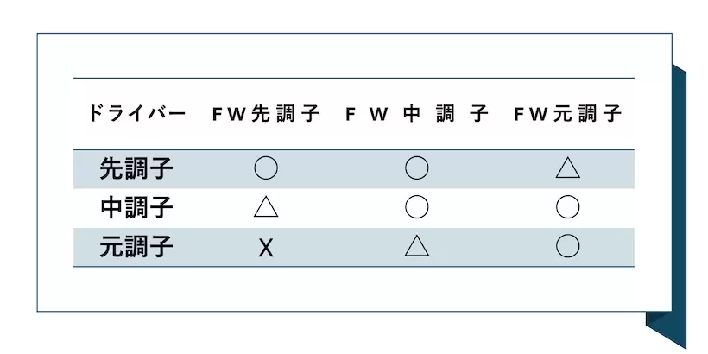Select the FW元調子 column header
The image size is (708, 354).
567,114
